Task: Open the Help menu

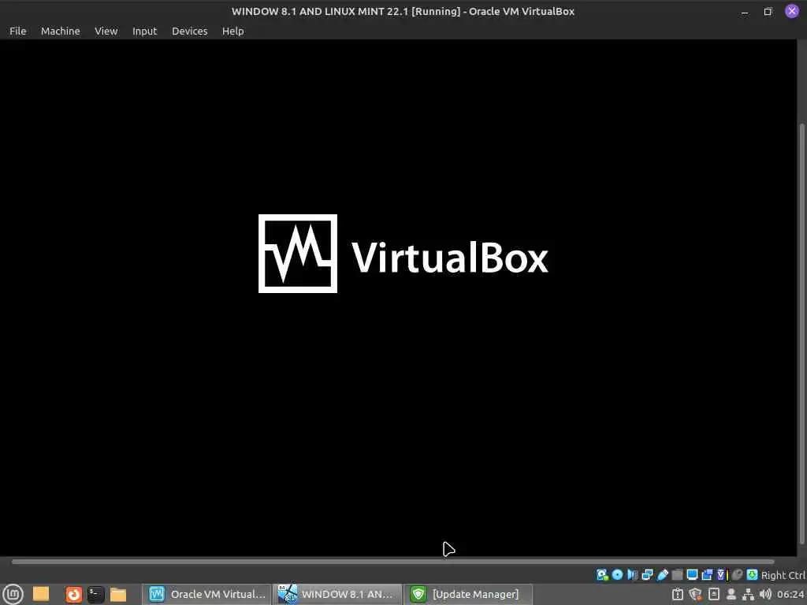Action: (232, 31)
